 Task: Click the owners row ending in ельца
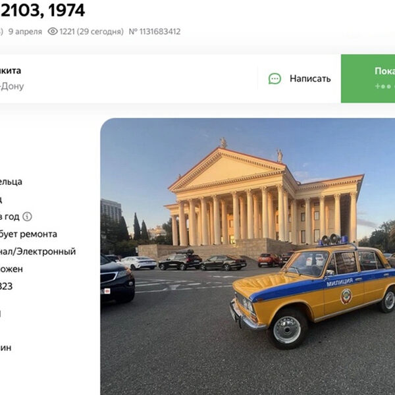pos(11,182)
